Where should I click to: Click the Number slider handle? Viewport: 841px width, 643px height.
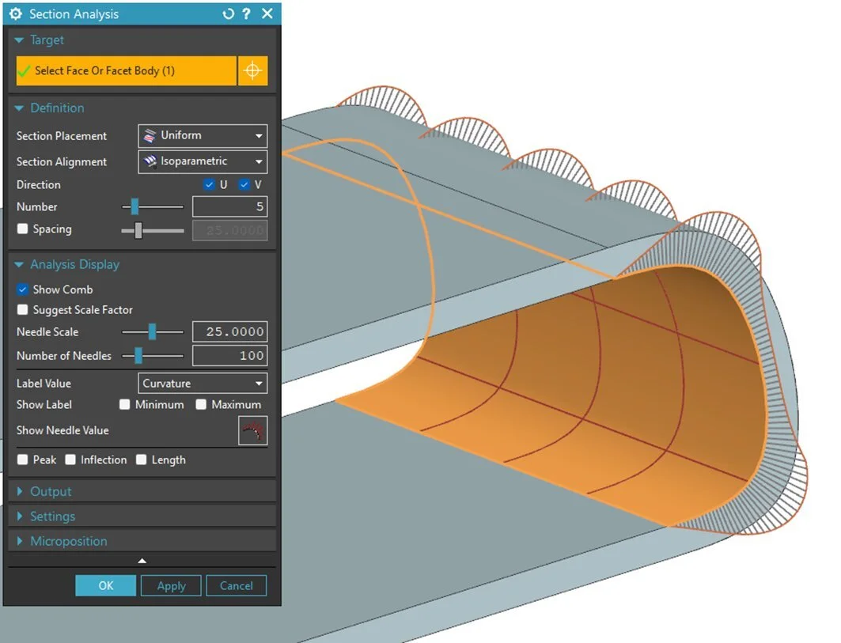pyautogui.click(x=134, y=206)
